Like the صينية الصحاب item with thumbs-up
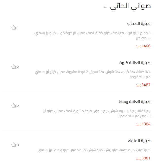The width and height of the screenshot is (155, 166). [14, 27]
